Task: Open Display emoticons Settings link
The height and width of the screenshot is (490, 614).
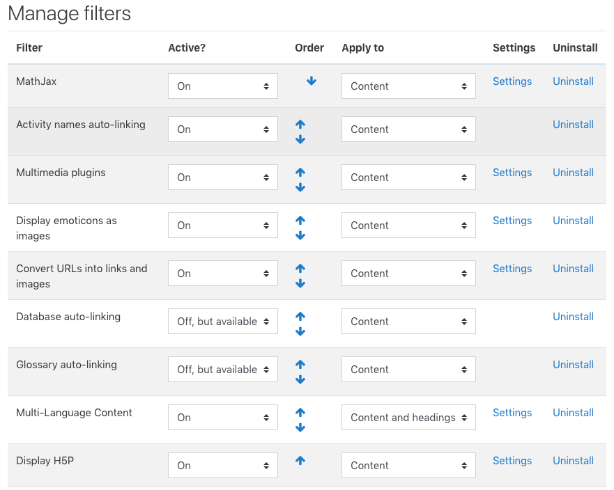Action: tap(512, 221)
